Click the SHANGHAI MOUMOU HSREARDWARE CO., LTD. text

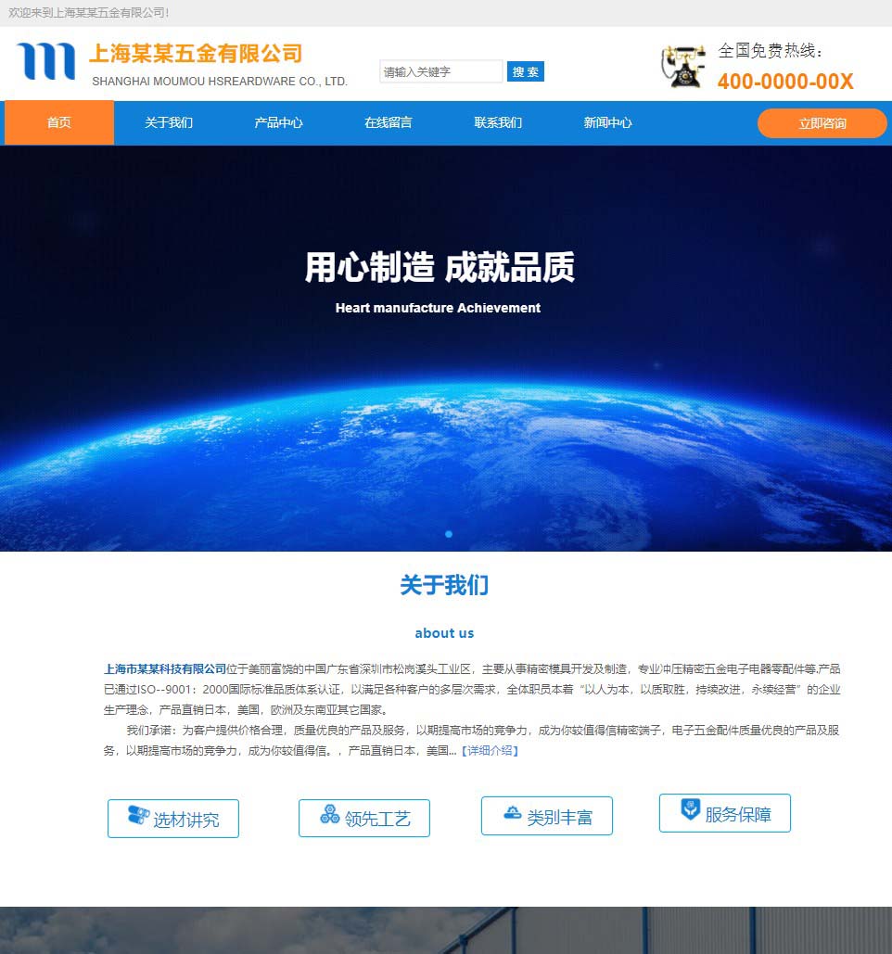(220, 82)
